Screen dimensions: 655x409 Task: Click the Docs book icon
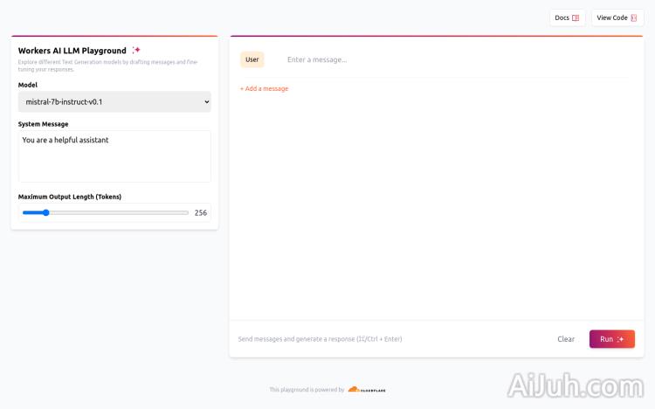[576, 17]
